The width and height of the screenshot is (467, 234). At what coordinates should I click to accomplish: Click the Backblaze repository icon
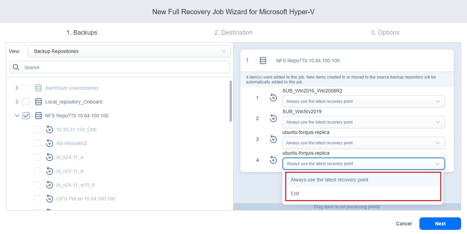(39, 88)
